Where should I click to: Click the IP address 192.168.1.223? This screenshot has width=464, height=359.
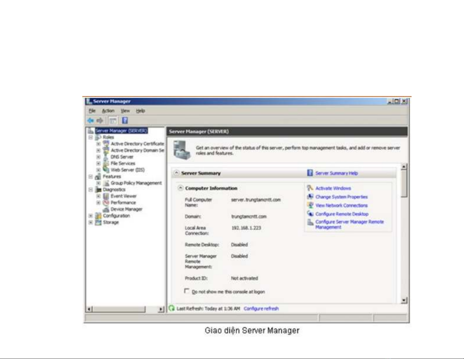(246, 228)
